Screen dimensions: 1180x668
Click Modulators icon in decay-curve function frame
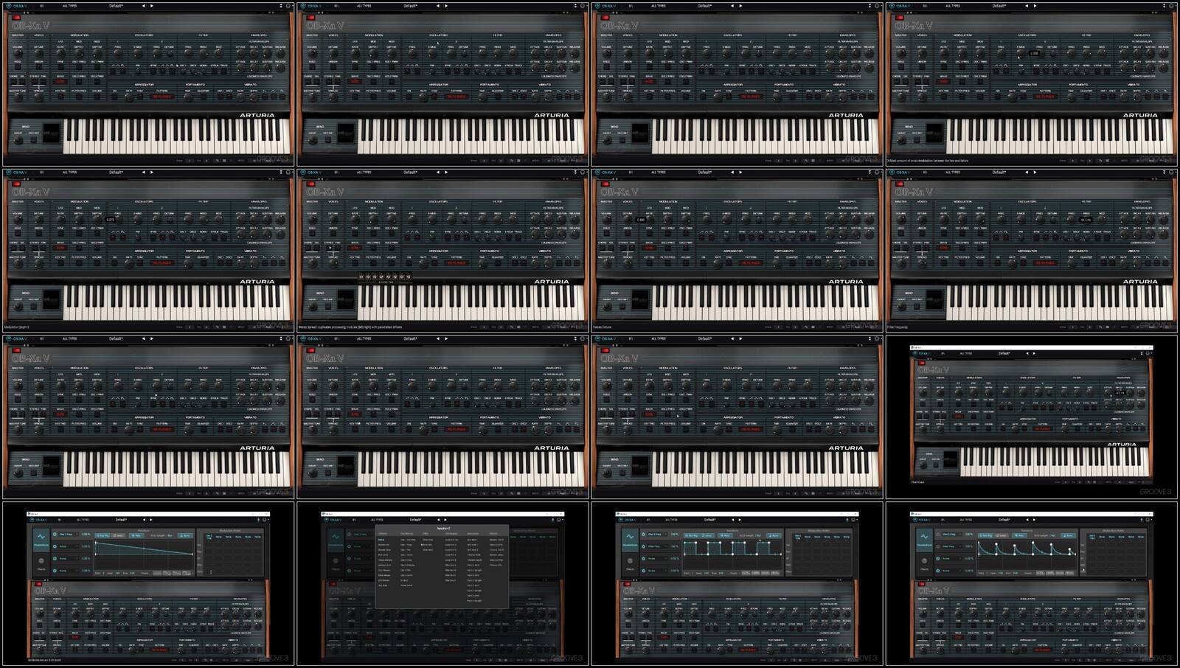coord(925,539)
